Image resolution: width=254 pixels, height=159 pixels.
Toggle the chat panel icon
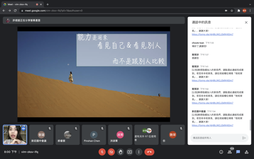[238, 152]
